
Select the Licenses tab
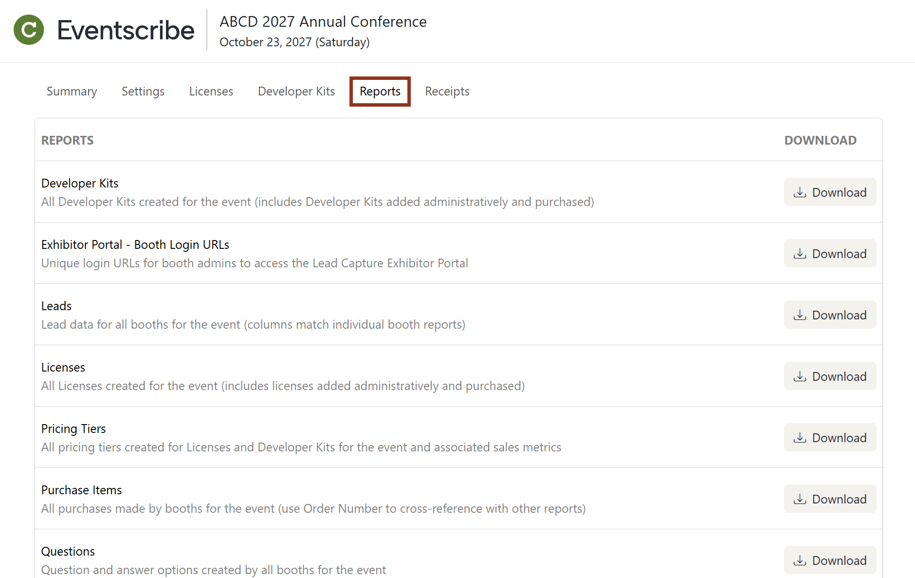(211, 91)
